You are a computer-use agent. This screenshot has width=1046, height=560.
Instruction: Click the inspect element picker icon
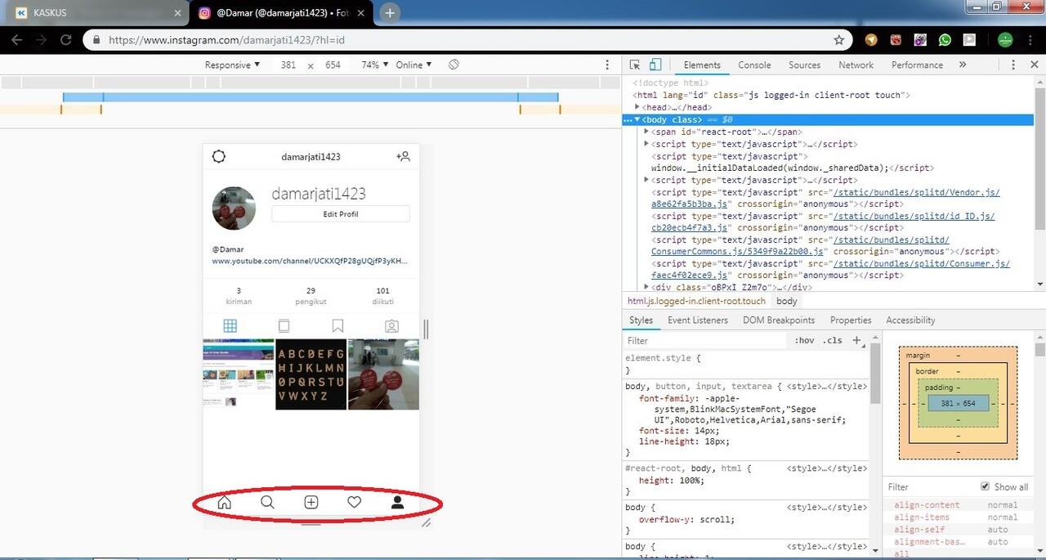635,65
